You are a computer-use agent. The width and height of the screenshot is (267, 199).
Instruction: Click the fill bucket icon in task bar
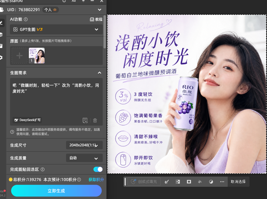(200, 182)
